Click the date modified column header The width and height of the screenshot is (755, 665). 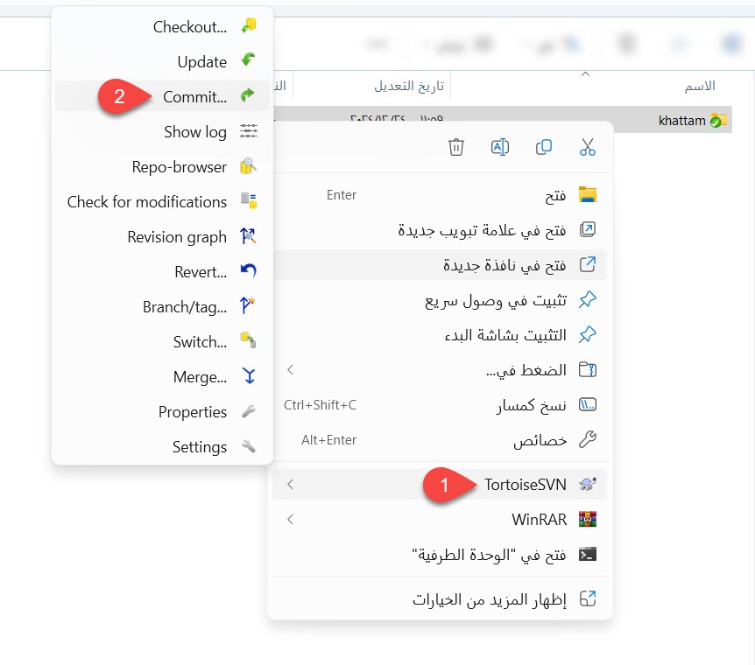click(410, 86)
